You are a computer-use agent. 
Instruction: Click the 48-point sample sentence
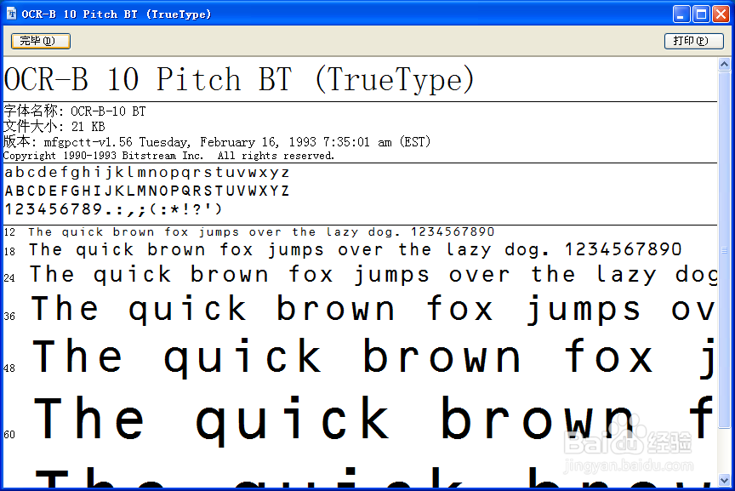[x=373, y=357]
